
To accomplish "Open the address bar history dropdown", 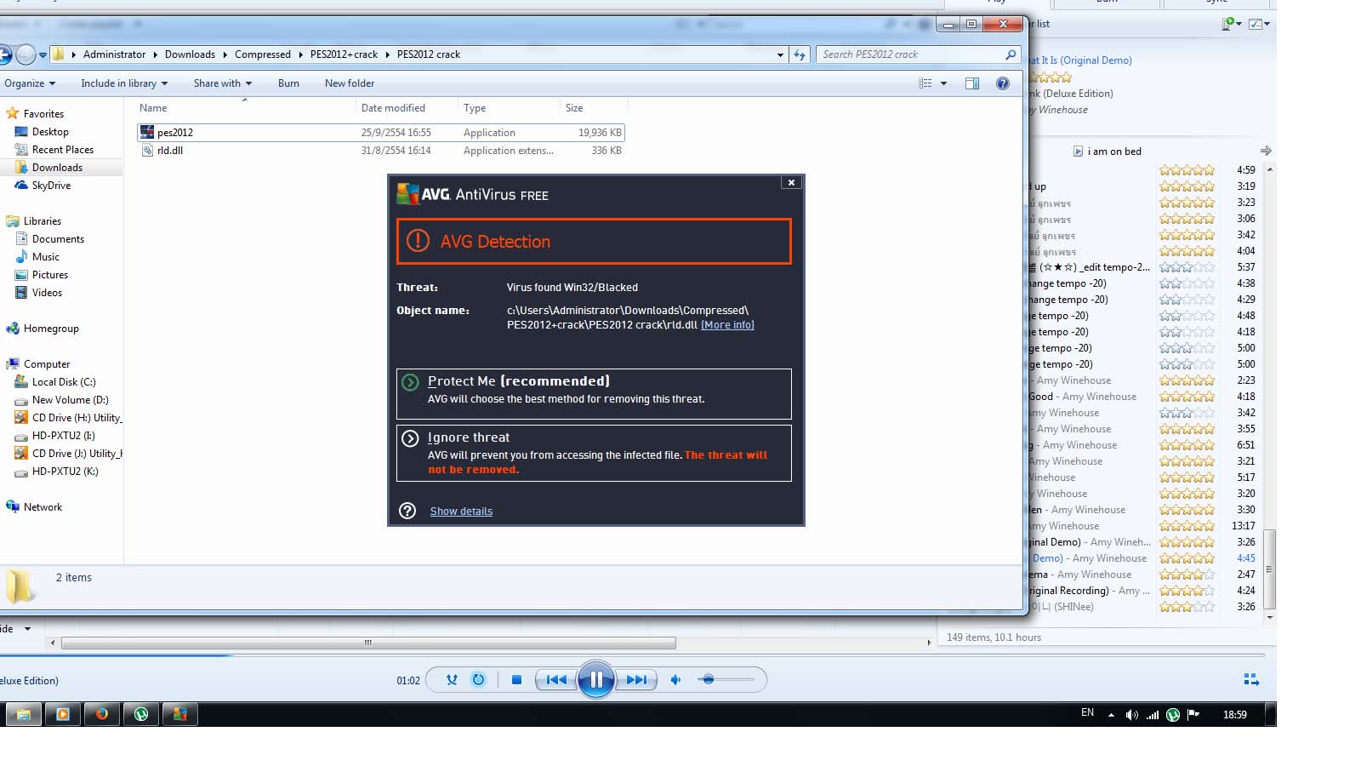I will pos(780,54).
